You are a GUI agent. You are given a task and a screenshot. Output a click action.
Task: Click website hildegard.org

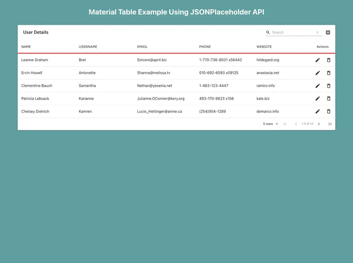(x=268, y=60)
